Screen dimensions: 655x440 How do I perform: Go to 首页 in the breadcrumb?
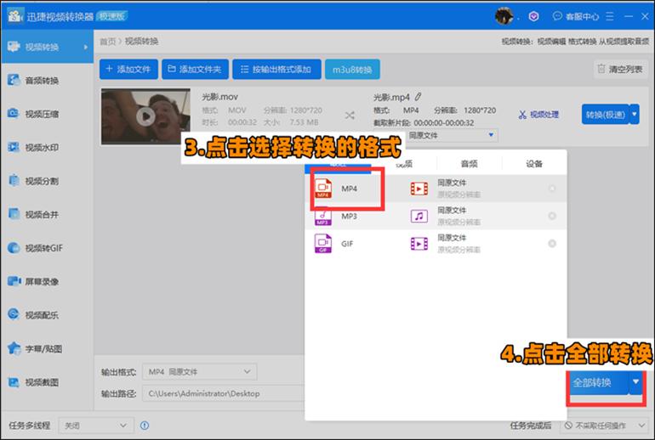[x=107, y=42]
